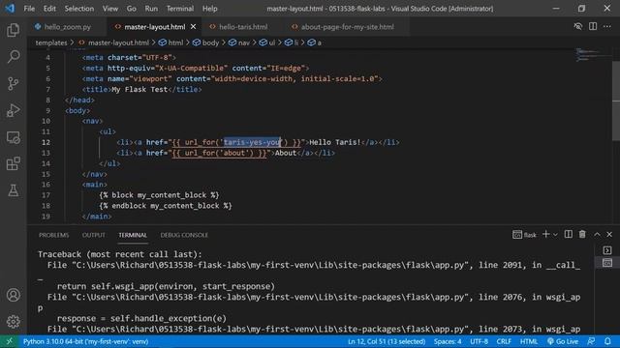620x348 pixels.
Task: Click Ln 12, Col 51 status item
Action: point(387,341)
